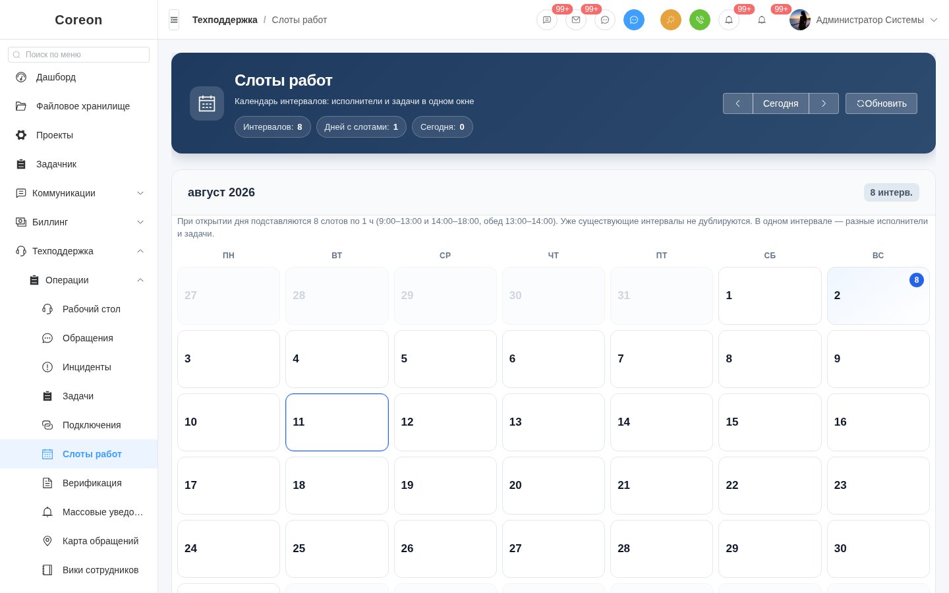Open day 1 in the calendar
This screenshot has height=593, width=949.
tap(770, 296)
